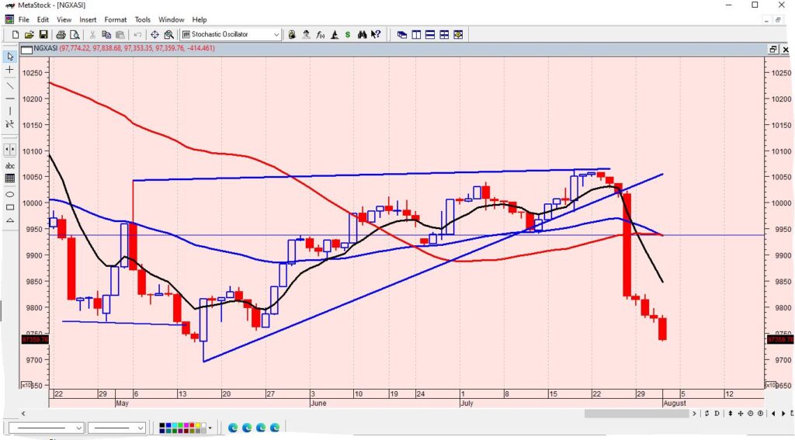Select the ellipse drawing tool
Viewport: 795px width, 440px height.
coord(10,193)
